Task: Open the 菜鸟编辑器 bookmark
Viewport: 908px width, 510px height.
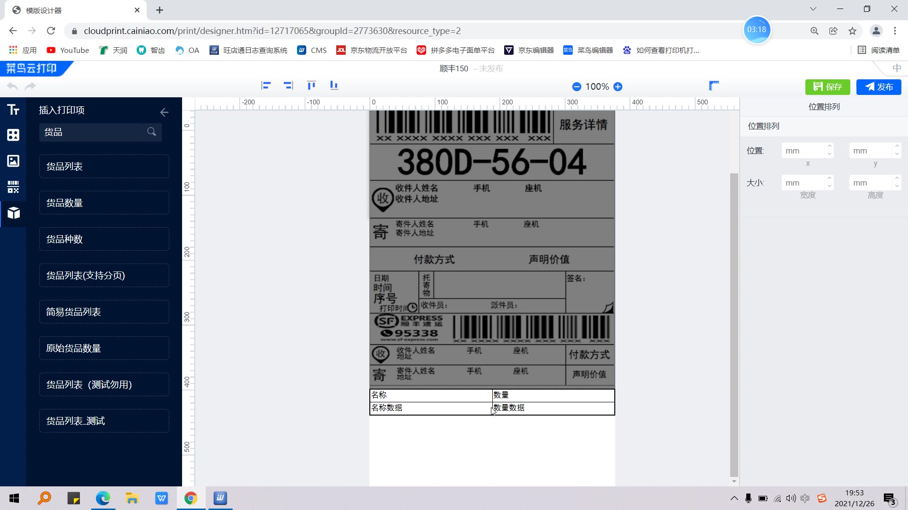Action: (588, 50)
